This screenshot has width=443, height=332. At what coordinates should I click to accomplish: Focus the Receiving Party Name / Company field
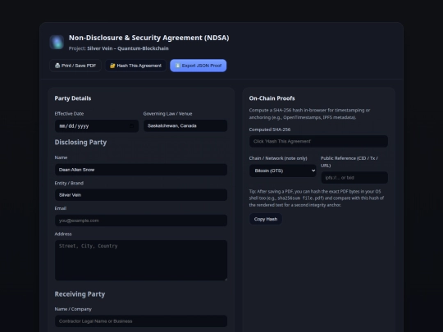(x=141, y=321)
